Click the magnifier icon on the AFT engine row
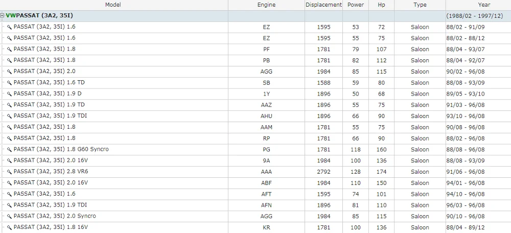Screen dimensions: 511x233 (x=9, y=194)
